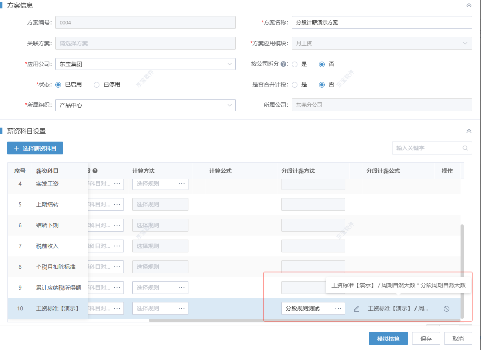The width and height of the screenshot is (481, 350).
Task: Click the help icon beside 按公司拆分
Action: [284, 64]
